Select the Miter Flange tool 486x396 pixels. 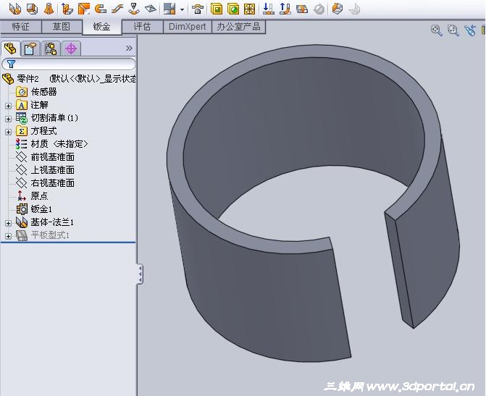pyautogui.click(x=84, y=9)
